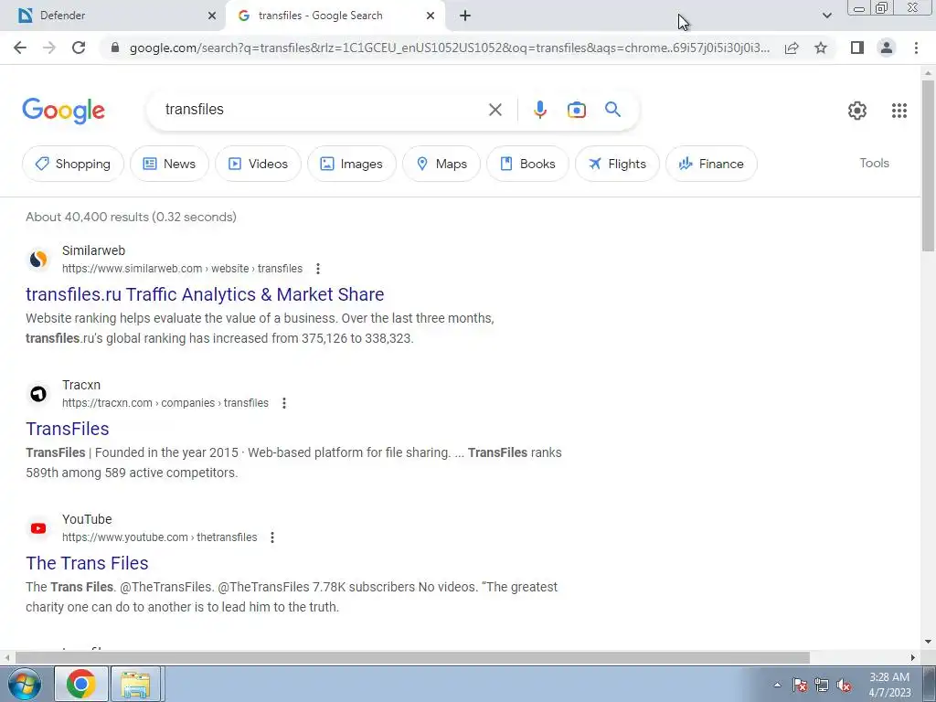
Task: Expand the tab search dropdown
Action: [x=826, y=16]
